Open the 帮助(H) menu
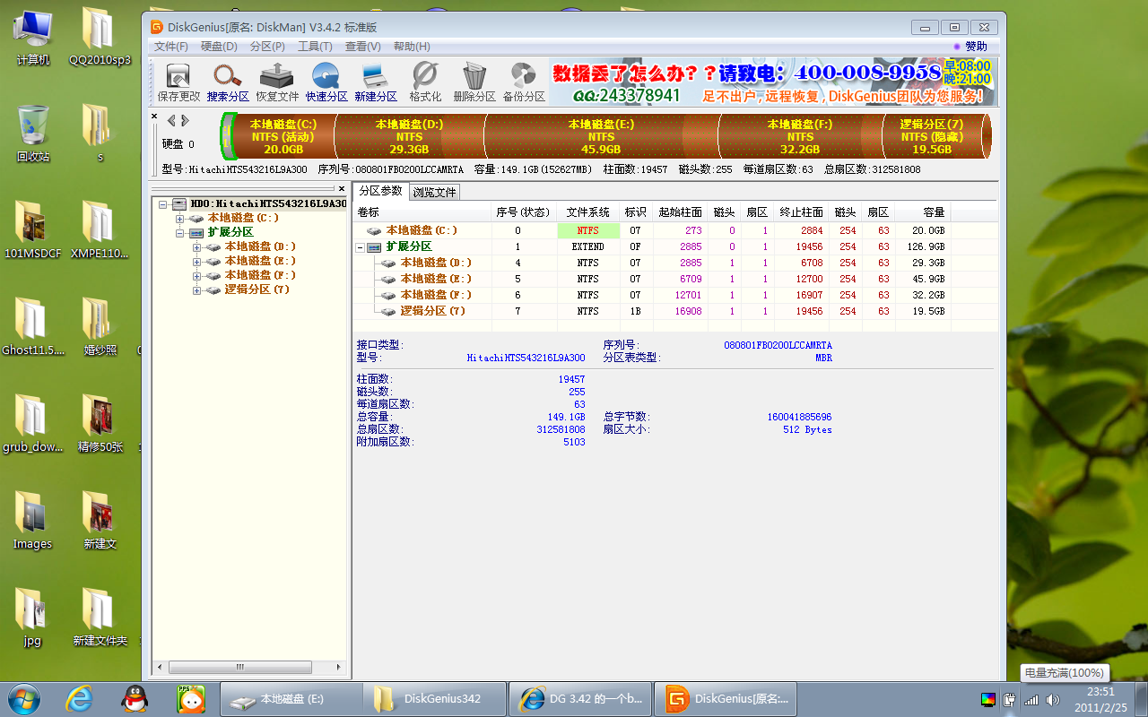 pyautogui.click(x=412, y=47)
